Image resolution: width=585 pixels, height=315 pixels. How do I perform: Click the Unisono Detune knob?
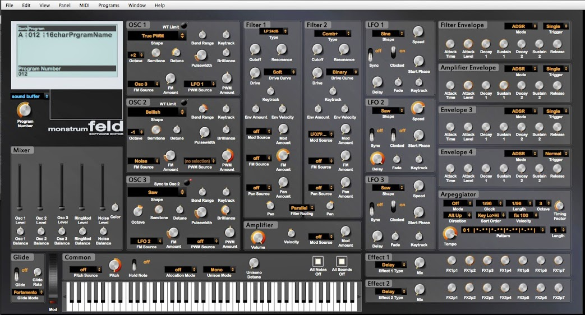pyautogui.click(x=254, y=263)
